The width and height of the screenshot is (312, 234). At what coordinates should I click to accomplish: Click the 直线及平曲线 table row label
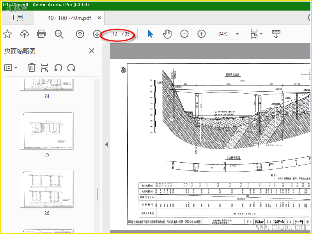(147, 213)
